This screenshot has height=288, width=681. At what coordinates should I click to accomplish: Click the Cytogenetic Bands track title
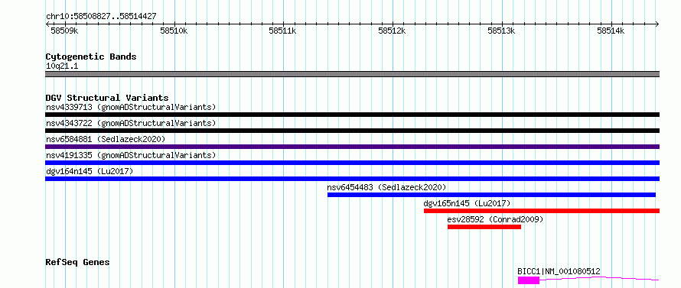pos(91,57)
